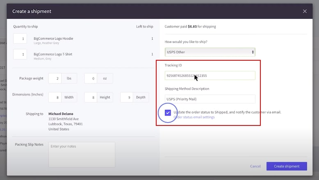The width and height of the screenshot is (319, 180).
Task: Click the Tracking ID input field
Action: (210, 75)
